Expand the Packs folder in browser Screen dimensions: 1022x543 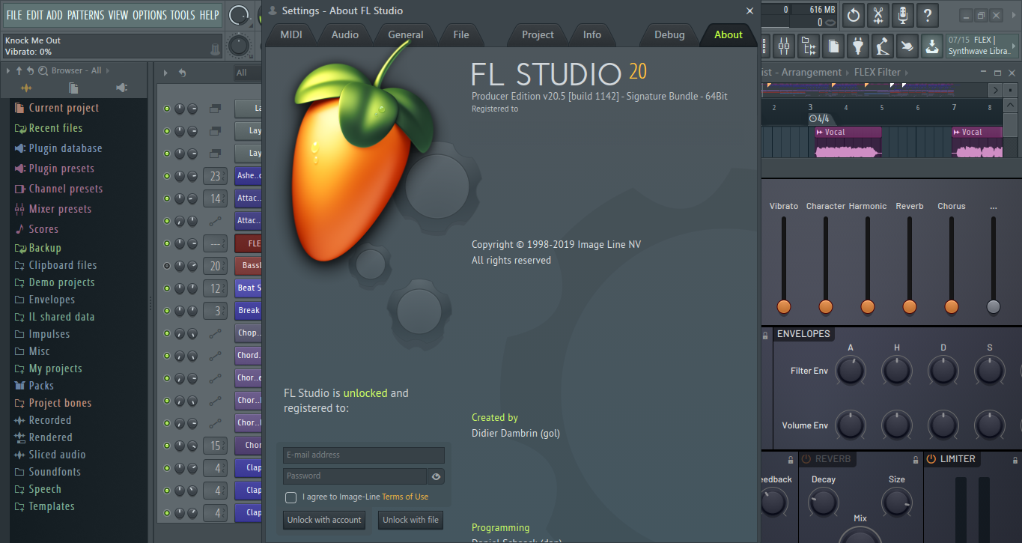(x=41, y=386)
